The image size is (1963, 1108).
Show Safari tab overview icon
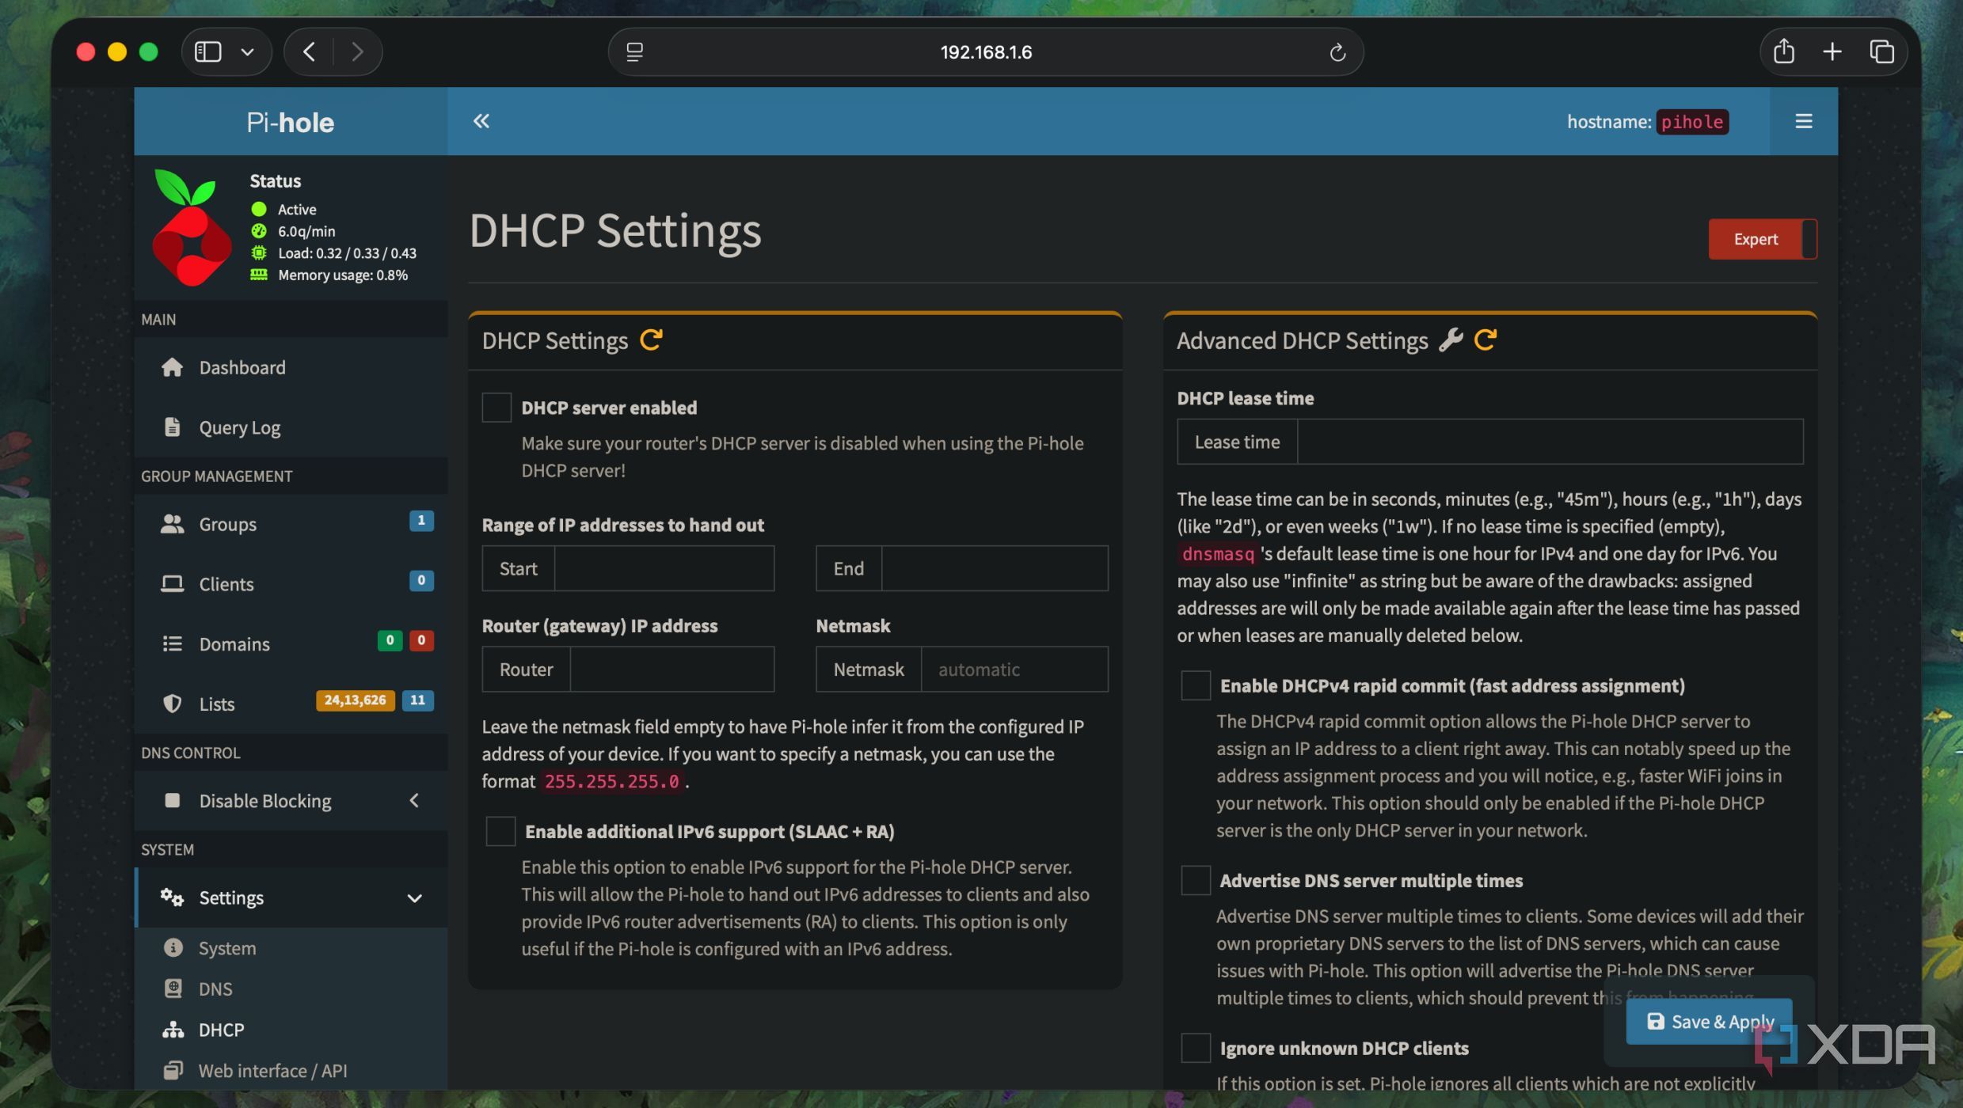[1881, 51]
